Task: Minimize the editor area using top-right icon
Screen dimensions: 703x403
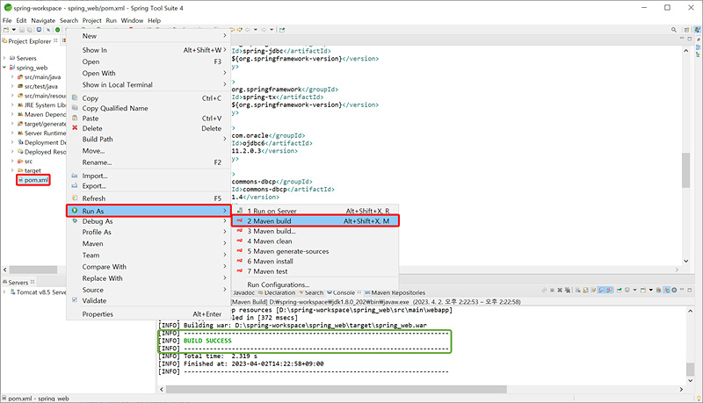Action: pyautogui.click(x=682, y=39)
